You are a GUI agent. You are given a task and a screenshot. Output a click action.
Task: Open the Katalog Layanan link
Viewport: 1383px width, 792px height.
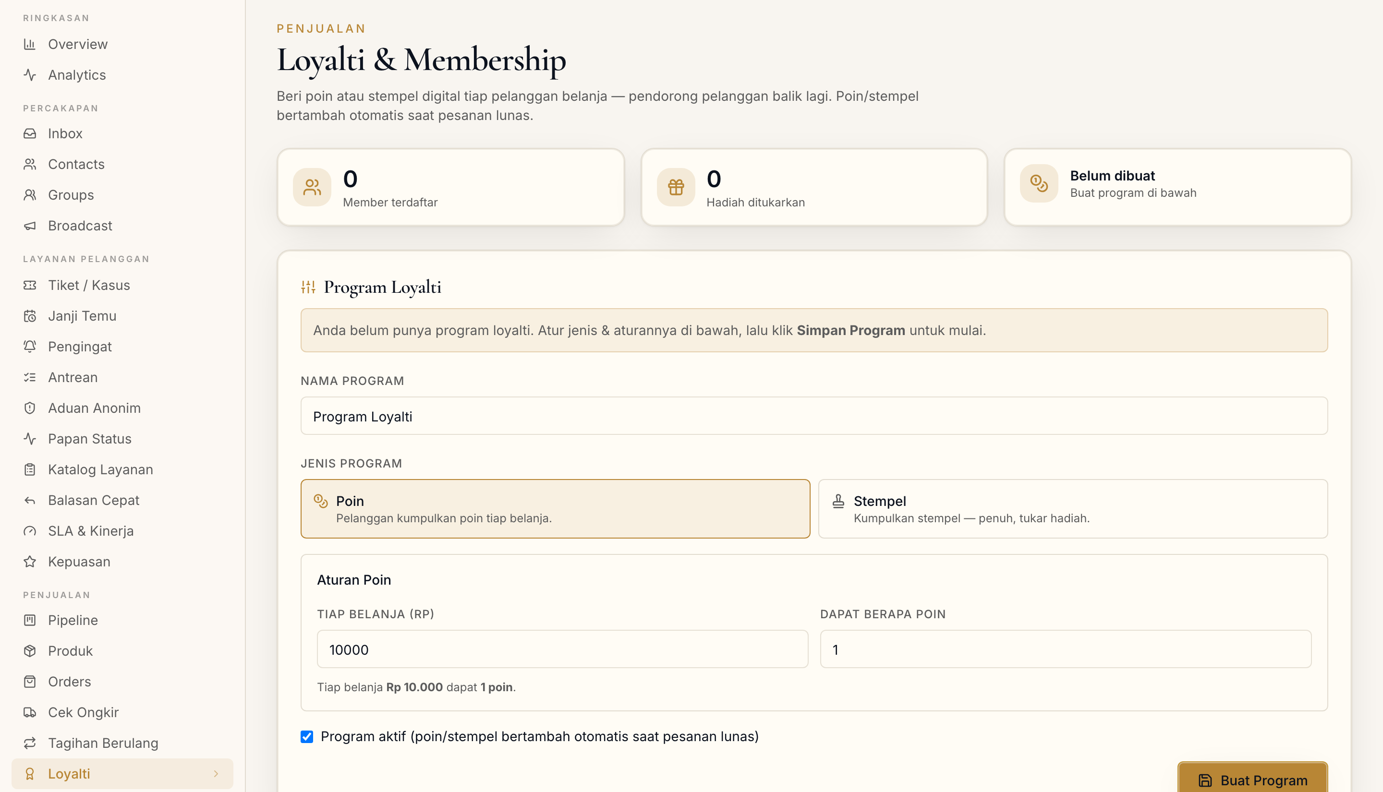(x=122, y=469)
